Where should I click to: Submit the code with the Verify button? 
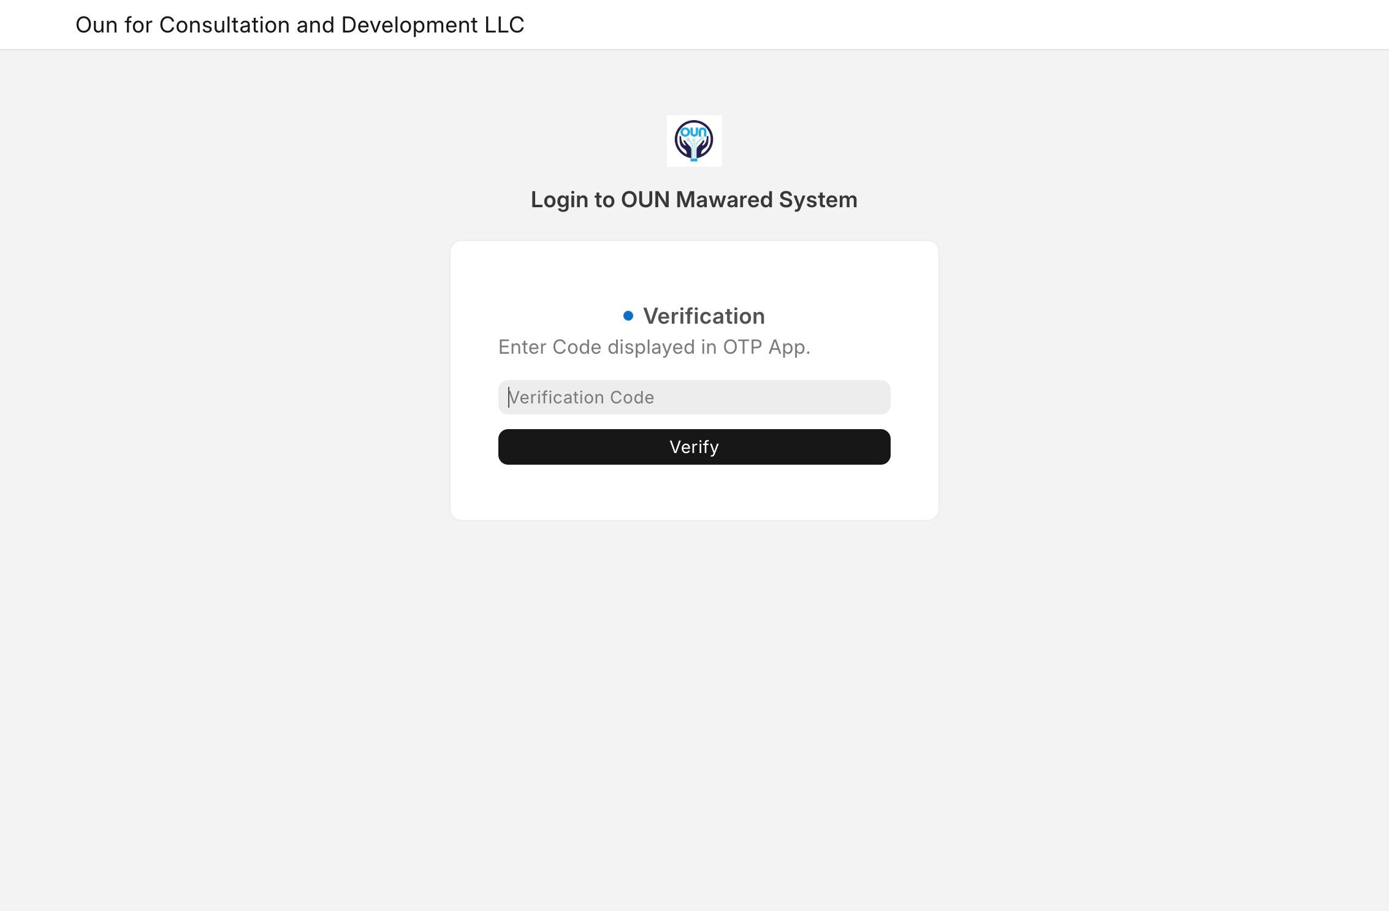[x=694, y=447]
